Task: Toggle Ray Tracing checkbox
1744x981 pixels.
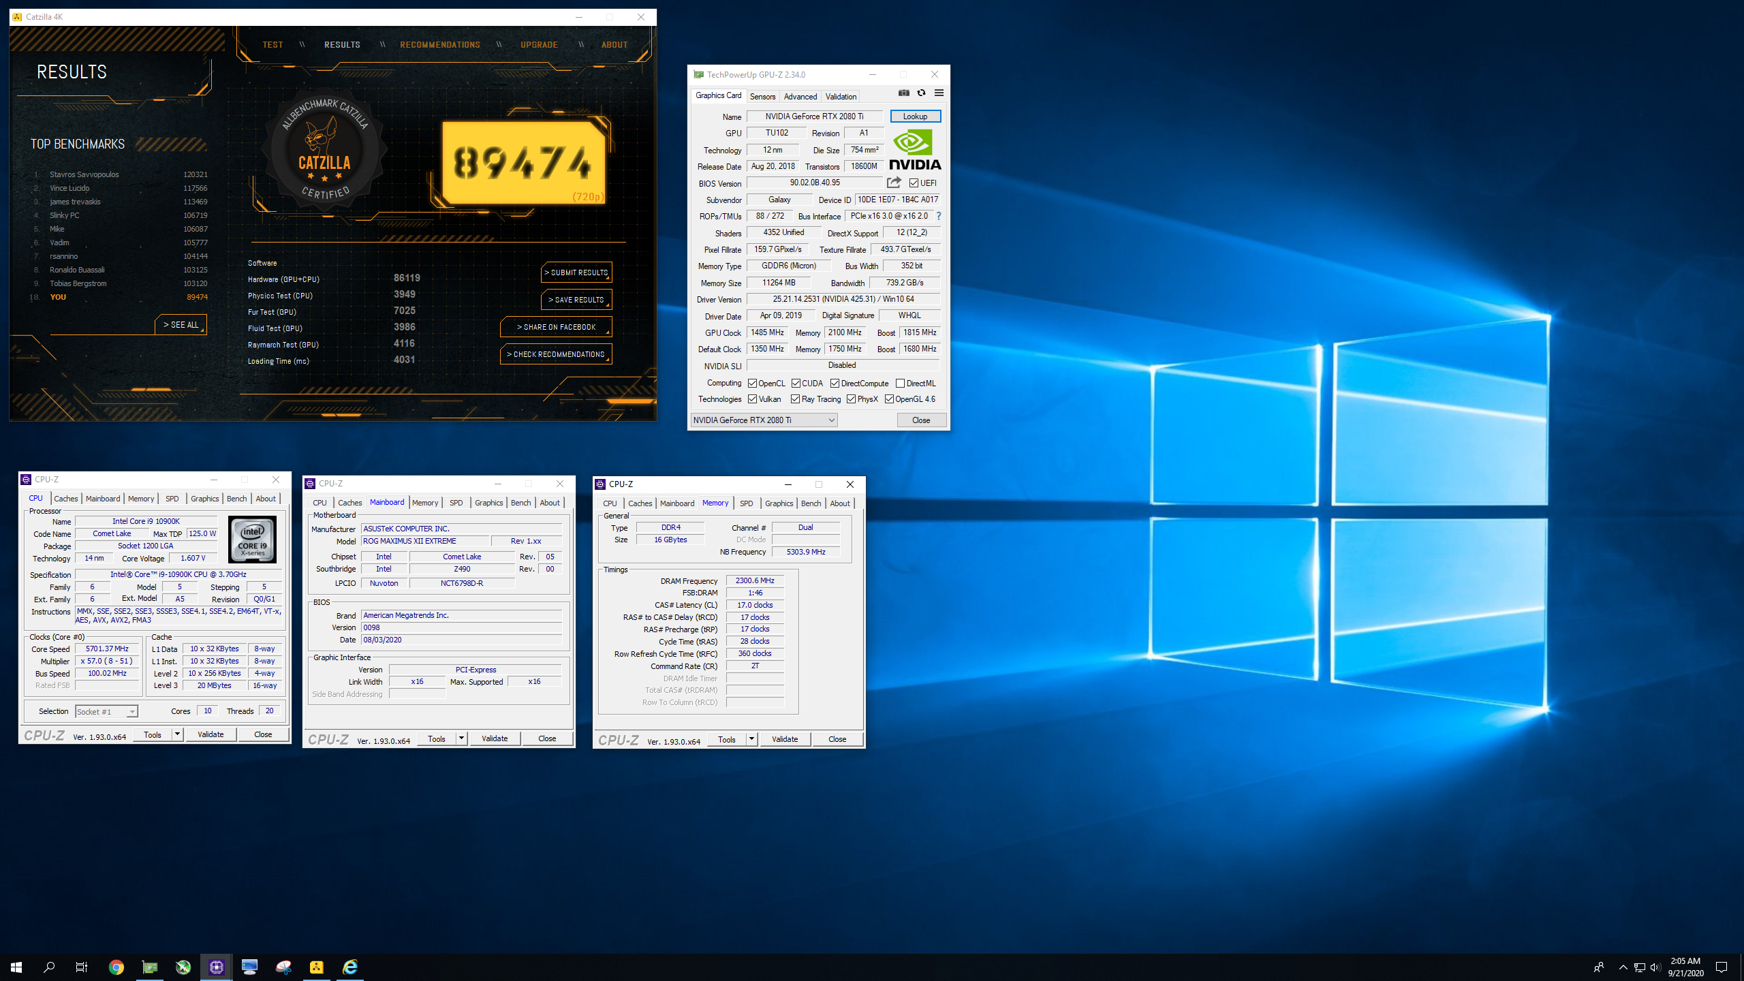Action: (x=795, y=399)
